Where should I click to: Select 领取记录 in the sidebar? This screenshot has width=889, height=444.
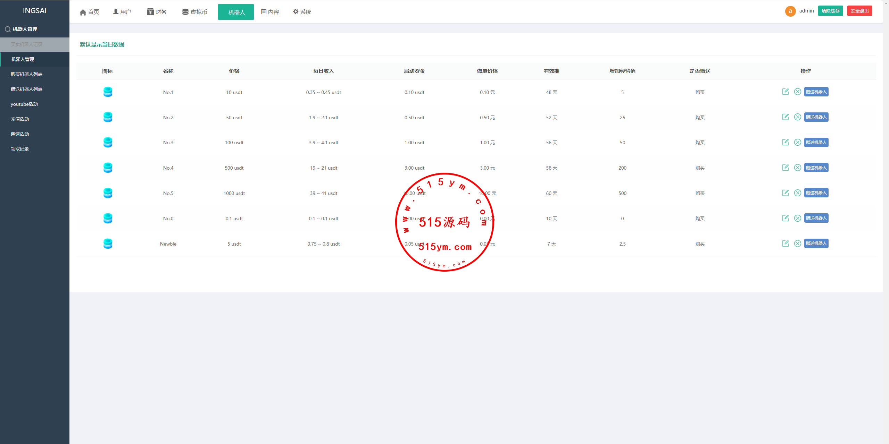[20, 149]
